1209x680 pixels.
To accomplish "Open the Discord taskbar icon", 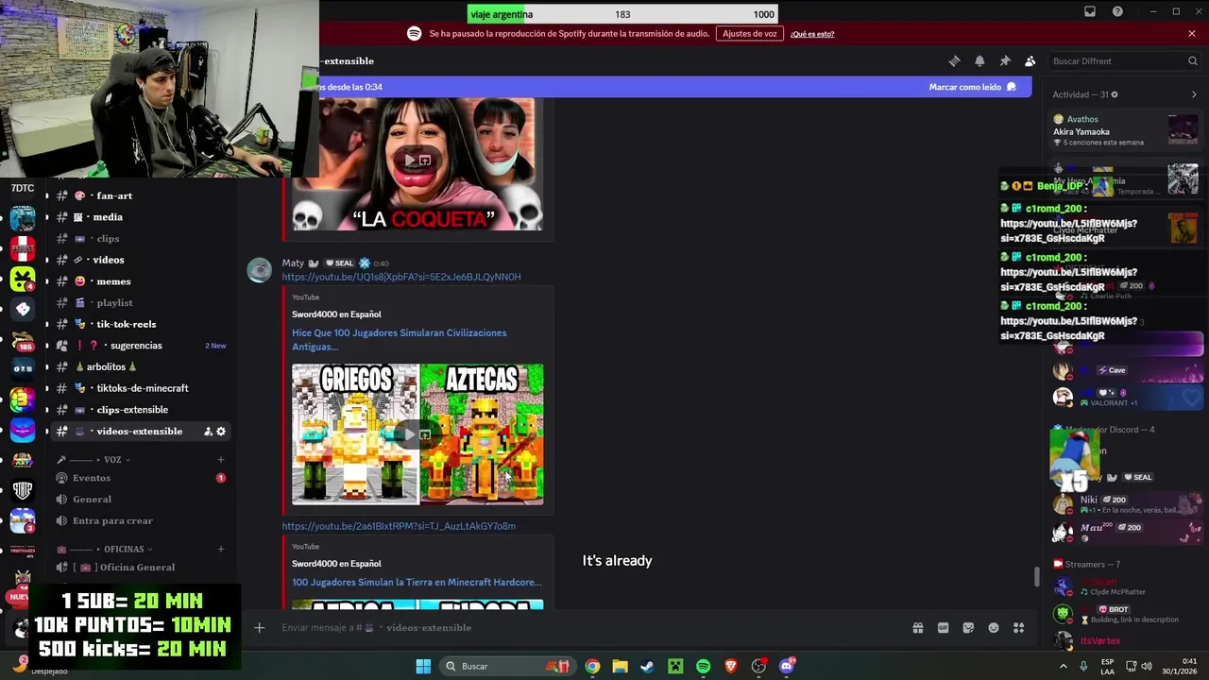I will 787,666.
